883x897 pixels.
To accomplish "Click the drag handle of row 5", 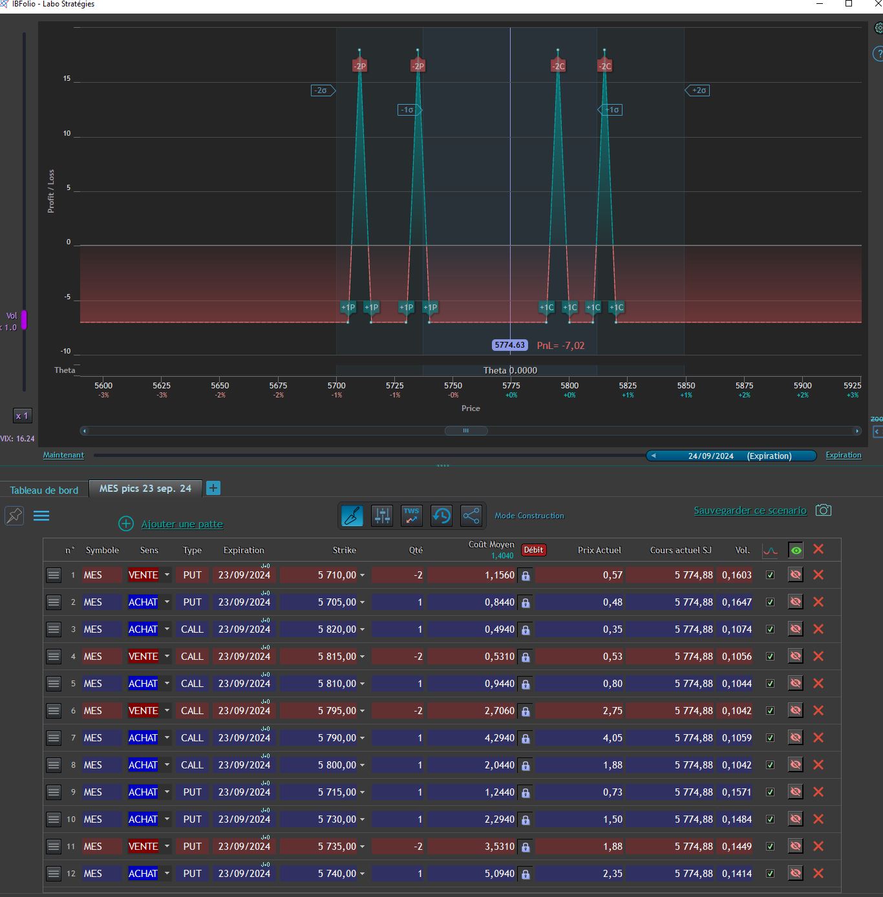I will click(x=54, y=683).
